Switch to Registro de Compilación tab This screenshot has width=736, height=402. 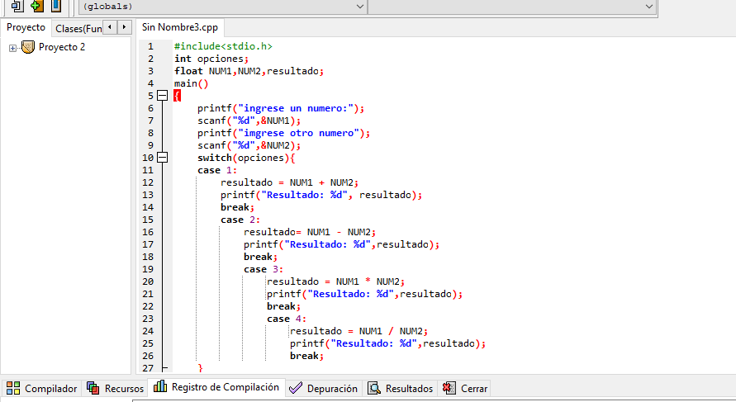pyautogui.click(x=217, y=387)
